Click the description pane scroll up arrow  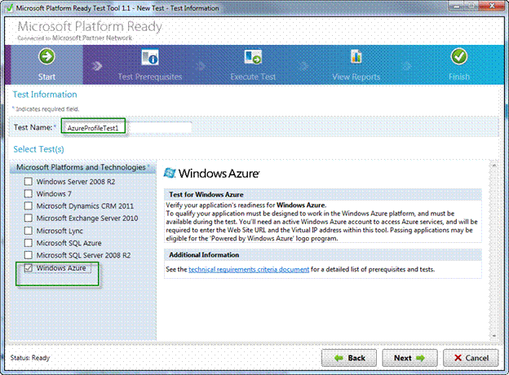click(494, 165)
